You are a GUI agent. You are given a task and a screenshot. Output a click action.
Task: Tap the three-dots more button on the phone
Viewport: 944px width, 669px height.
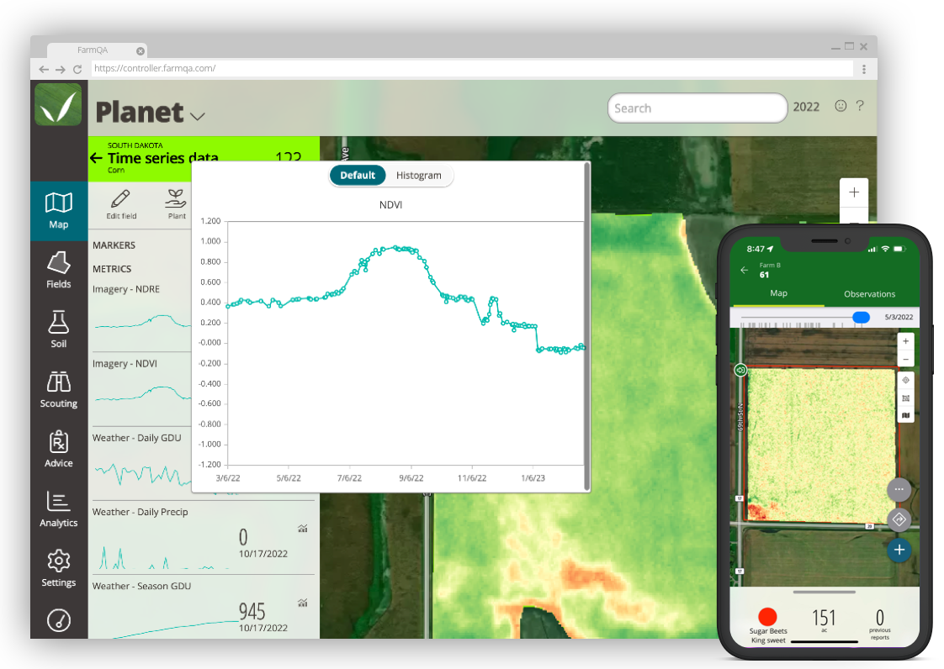pyautogui.click(x=899, y=489)
